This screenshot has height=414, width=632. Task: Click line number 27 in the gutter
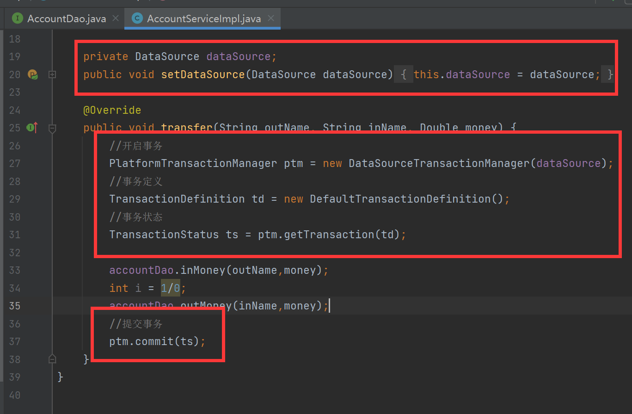tap(15, 163)
